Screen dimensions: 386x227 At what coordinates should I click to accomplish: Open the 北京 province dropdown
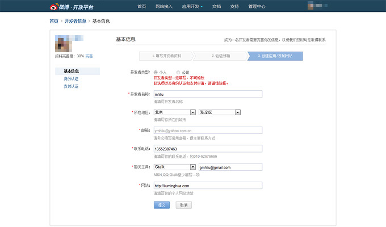tap(175, 112)
